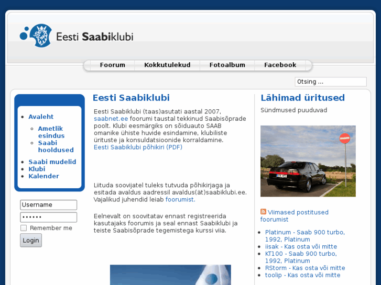Image resolution: width=381 pixels, height=285 pixels.
Task: Open RStorm - Kas osta või mitte post
Action: [x=305, y=268]
